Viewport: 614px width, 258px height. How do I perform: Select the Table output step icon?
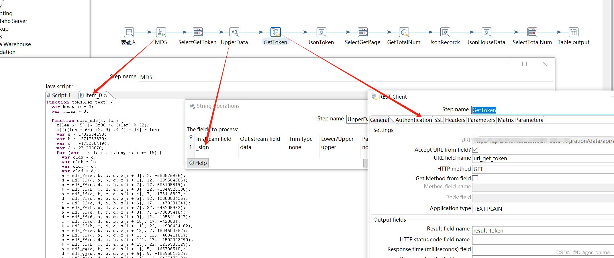573,32
